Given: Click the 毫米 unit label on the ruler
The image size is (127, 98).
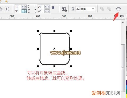Looking at the screenshot, I should [x=122, y=16].
